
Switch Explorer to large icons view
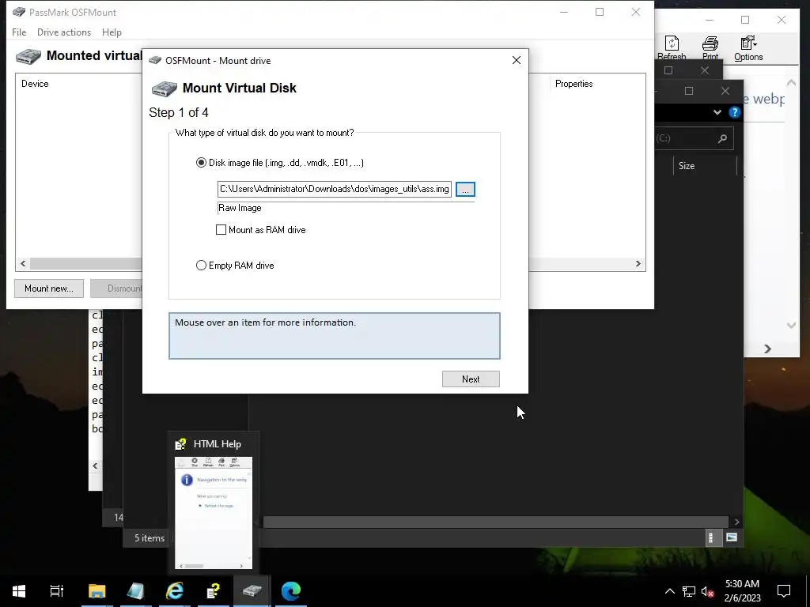(x=732, y=537)
